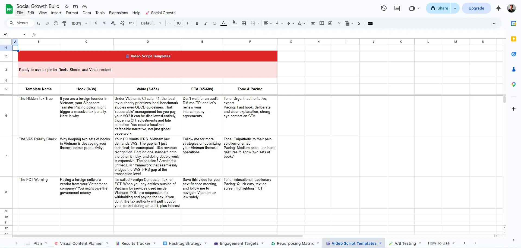Open the functions sigma menu
The width and height of the screenshot is (521, 248).
pos(359,23)
